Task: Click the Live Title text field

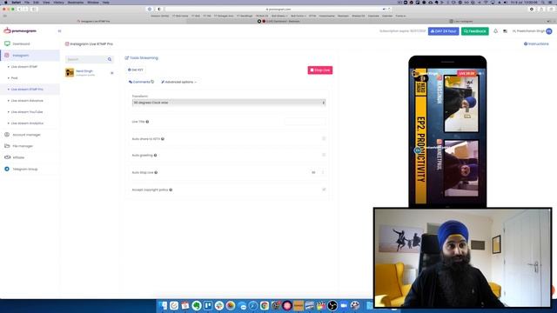Action: 305,122
